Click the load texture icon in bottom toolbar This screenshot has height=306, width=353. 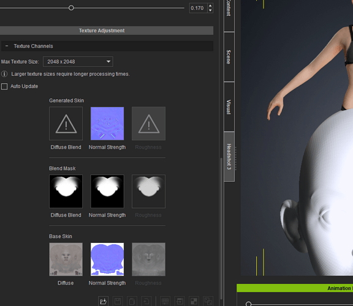coord(103,301)
